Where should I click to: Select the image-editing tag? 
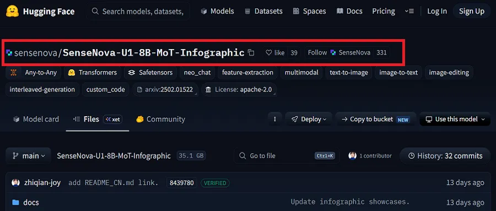click(x=449, y=73)
